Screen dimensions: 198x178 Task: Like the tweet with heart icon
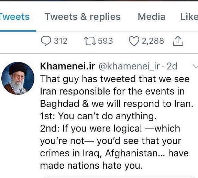(134, 41)
